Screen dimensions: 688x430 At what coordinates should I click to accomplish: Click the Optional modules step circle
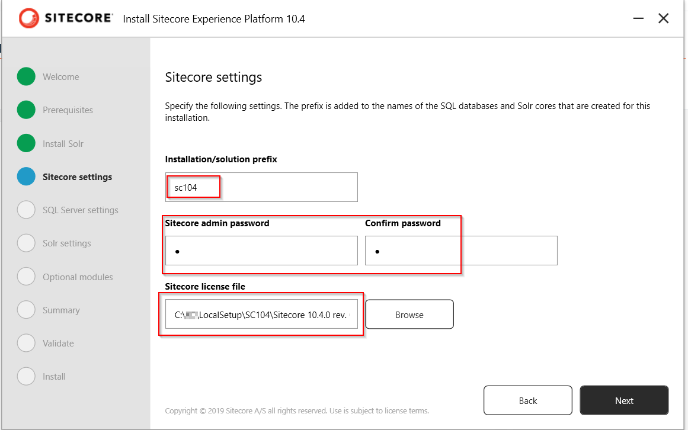point(26,276)
